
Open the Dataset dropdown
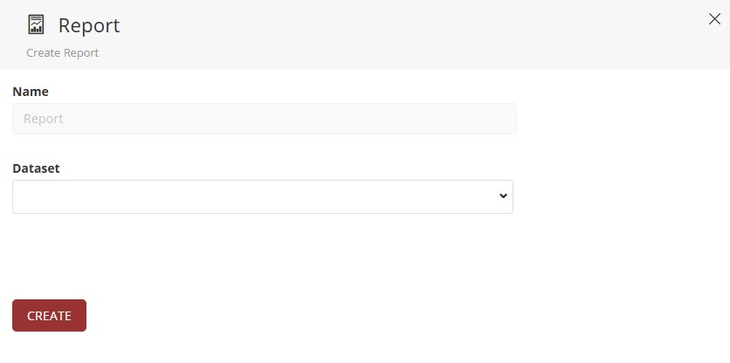tap(262, 196)
